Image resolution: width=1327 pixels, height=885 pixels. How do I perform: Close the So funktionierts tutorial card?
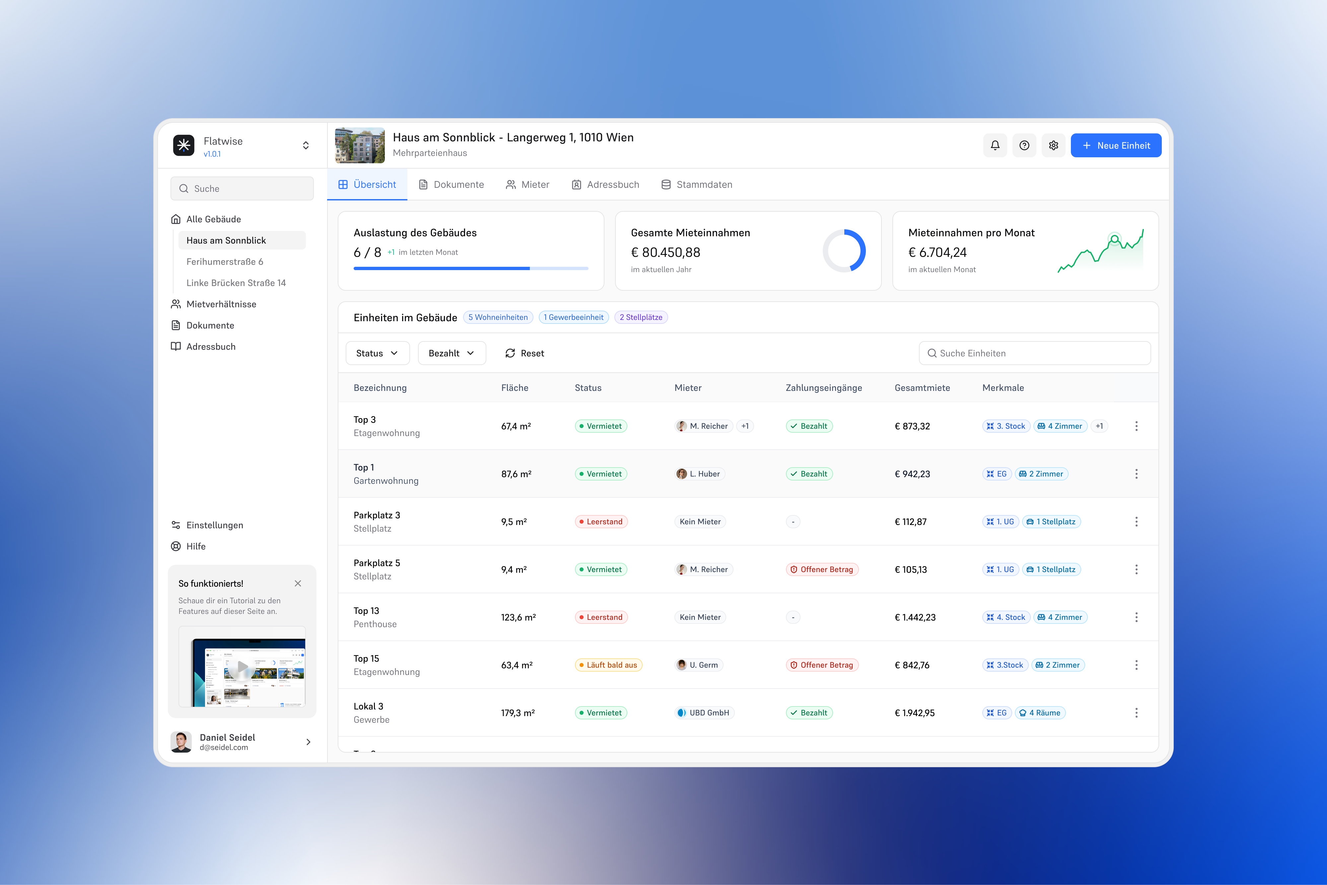298,584
